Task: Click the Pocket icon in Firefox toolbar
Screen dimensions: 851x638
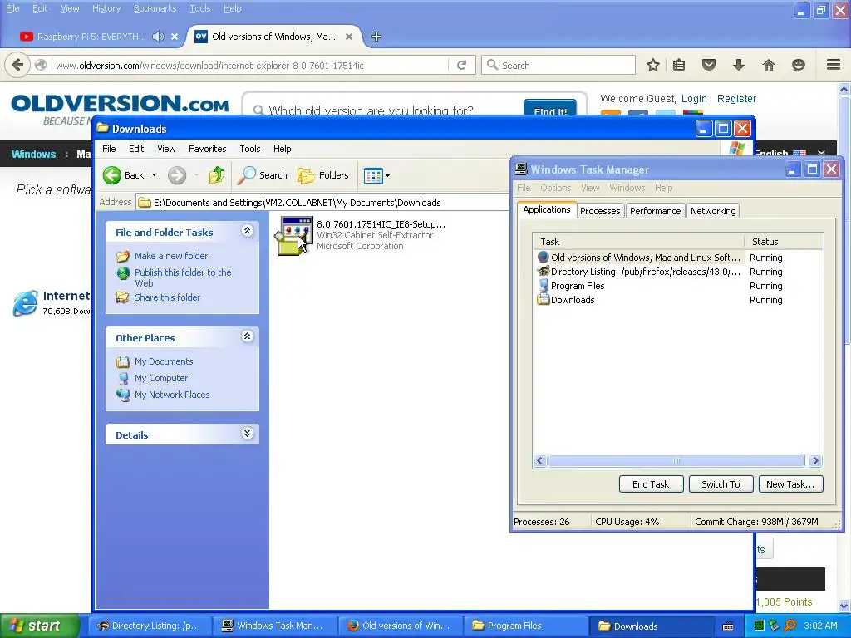Action: [x=709, y=65]
